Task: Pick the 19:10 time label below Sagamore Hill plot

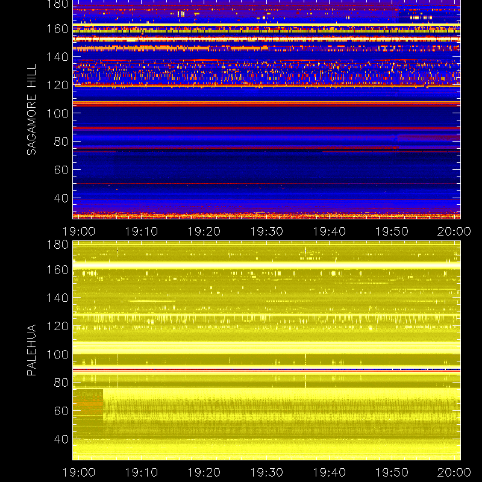Action: 142,231
